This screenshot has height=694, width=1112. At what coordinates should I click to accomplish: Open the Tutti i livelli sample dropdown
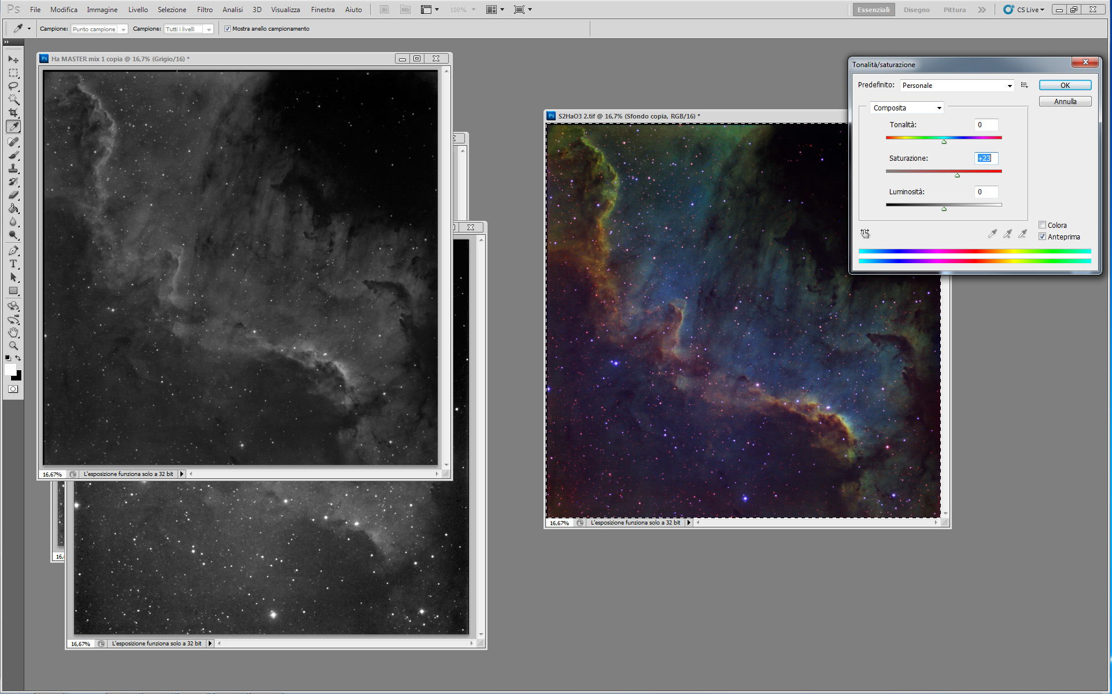(x=189, y=29)
